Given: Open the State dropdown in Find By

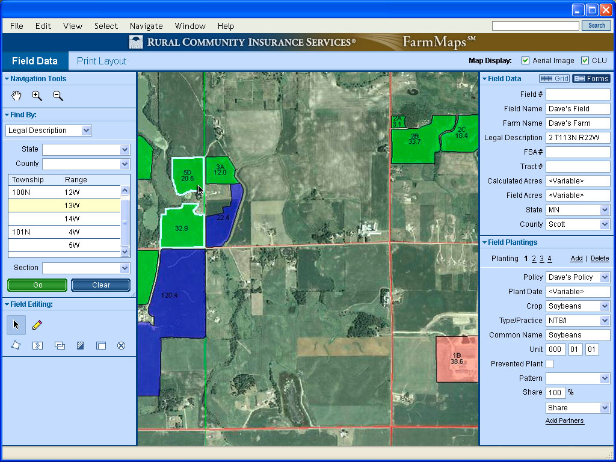Looking at the screenshot, I should click(x=125, y=149).
